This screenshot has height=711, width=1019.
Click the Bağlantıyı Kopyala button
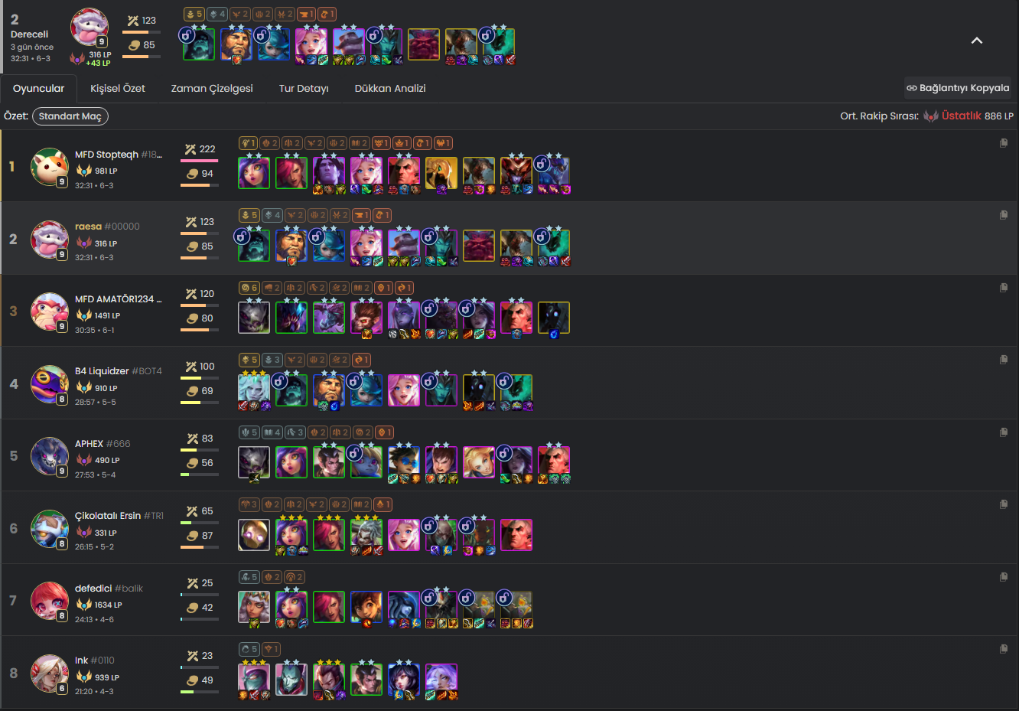[x=958, y=88]
